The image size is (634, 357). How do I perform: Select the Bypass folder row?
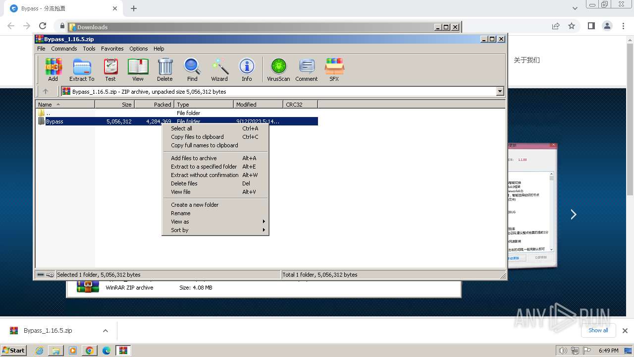177,121
